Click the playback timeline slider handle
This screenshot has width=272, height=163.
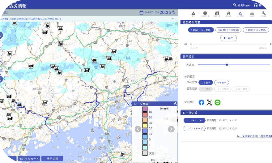click(x=191, y=44)
